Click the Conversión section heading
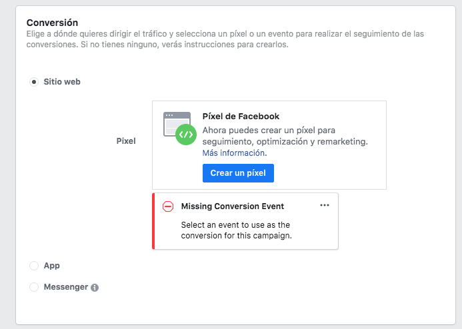The width and height of the screenshot is (462, 329). (52, 23)
